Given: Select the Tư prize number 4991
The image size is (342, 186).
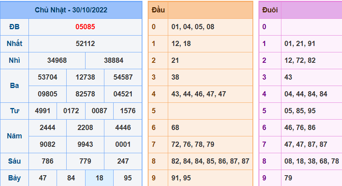Looking at the screenshot, I should (43, 111).
